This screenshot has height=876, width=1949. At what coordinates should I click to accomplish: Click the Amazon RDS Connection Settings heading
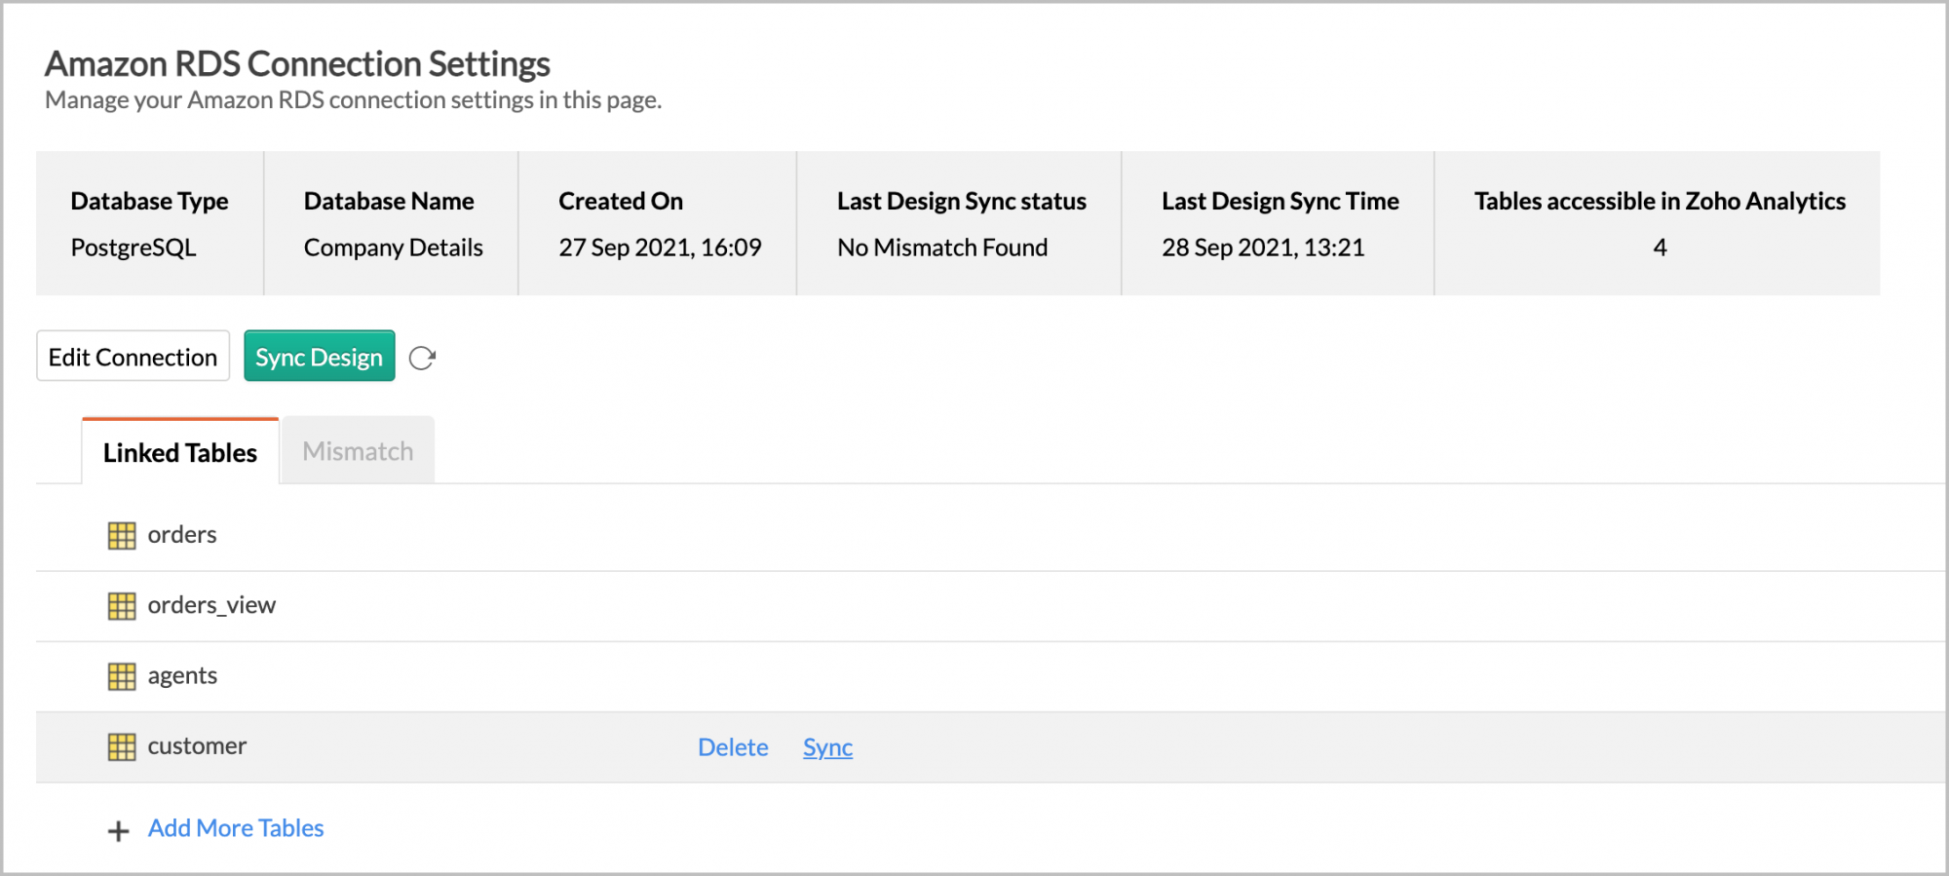(297, 63)
